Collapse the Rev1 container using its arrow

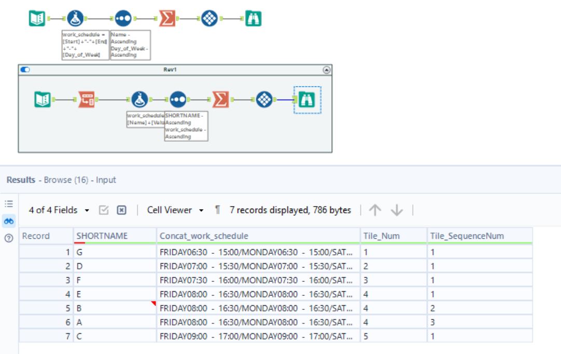coord(327,70)
